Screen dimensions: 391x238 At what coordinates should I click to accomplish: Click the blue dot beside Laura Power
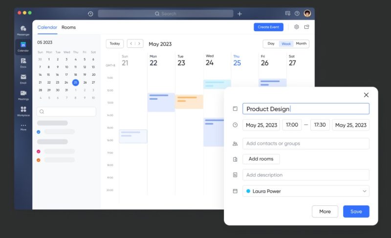(x=248, y=191)
